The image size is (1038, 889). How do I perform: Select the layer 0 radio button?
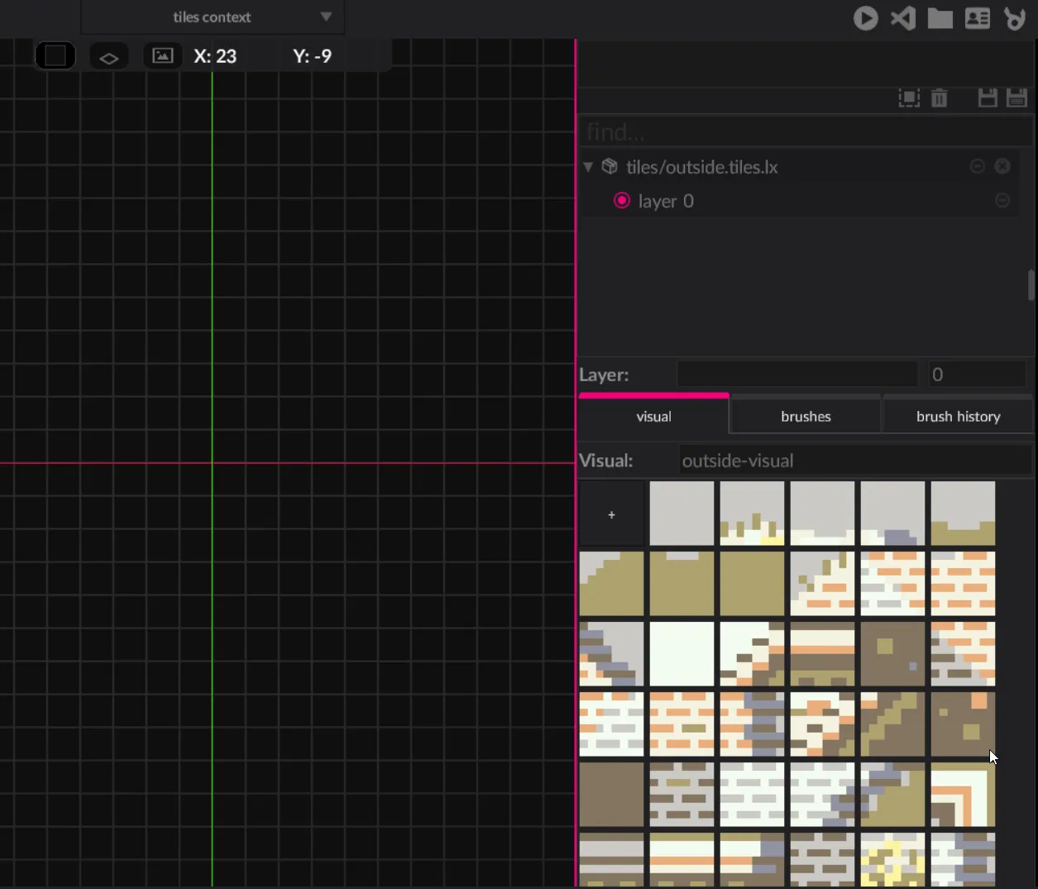tap(622, 201)
